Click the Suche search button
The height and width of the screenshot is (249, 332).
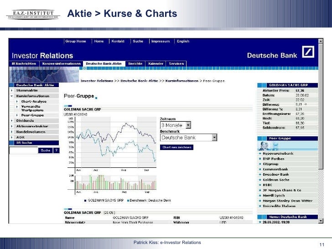click(45, 150)
